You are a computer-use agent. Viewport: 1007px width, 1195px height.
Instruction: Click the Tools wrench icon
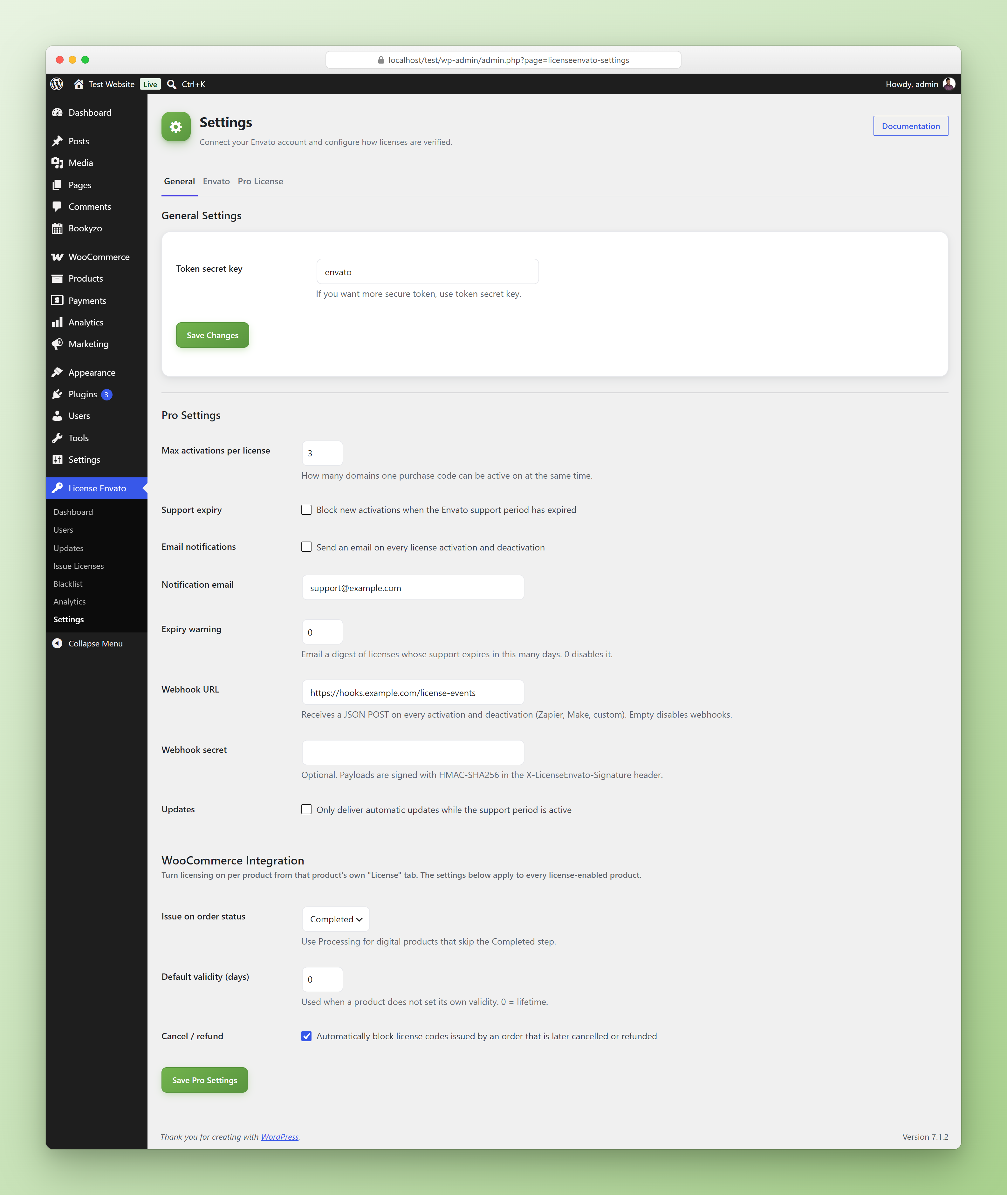pyautogui.click(x=57, y=438)
